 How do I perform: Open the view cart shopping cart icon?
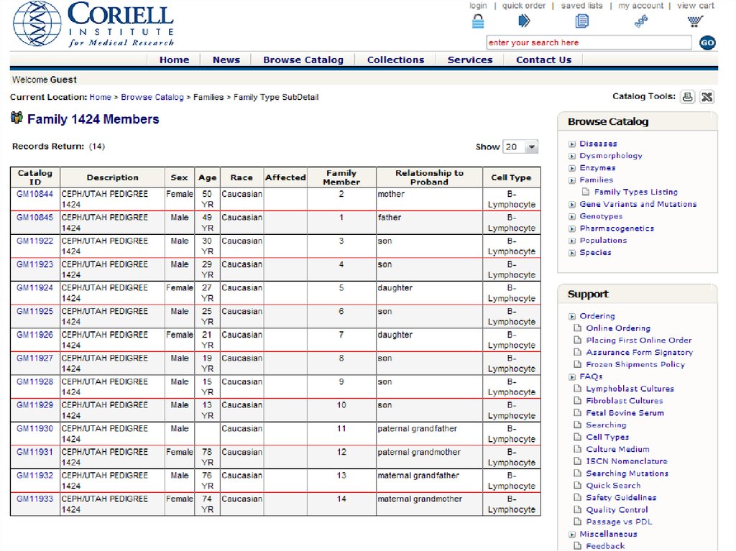[x=695, y=22]
